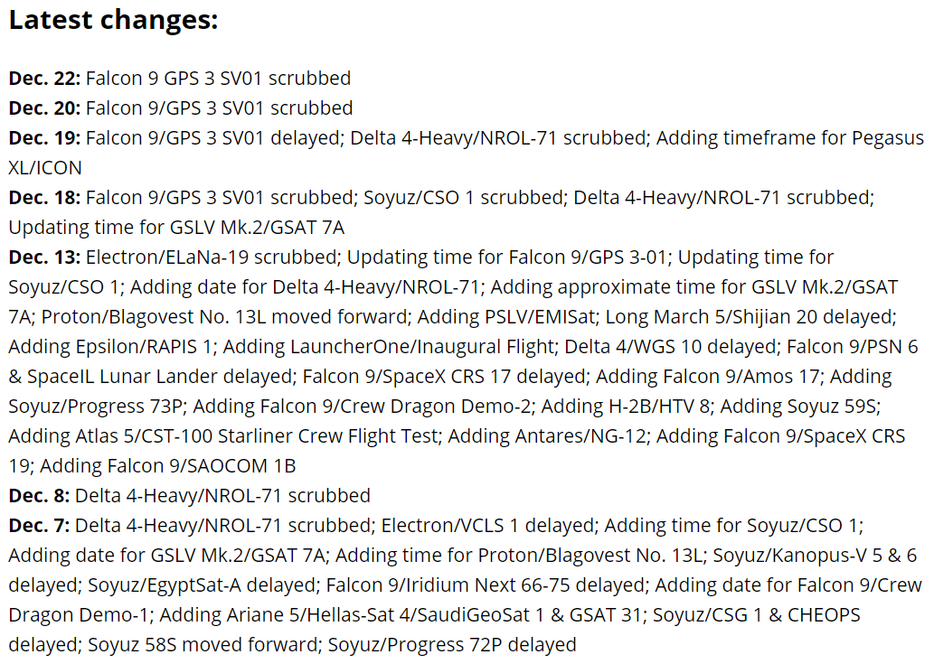This screenshot has height=664, width=934.
Task: Click 'Electron/VCLS 1 delayed' entry
Action: coord(487,526)
